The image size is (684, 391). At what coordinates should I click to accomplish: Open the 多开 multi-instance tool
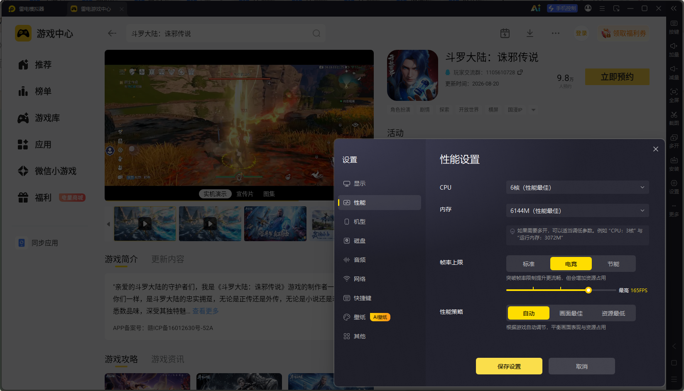674,141
